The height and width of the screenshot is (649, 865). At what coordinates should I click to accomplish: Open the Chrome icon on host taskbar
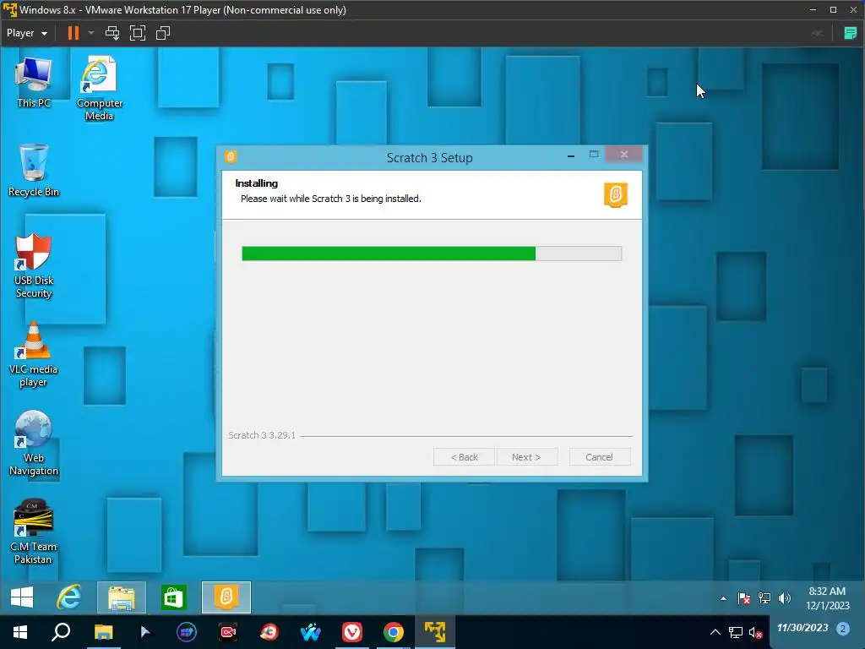point(394,632)
